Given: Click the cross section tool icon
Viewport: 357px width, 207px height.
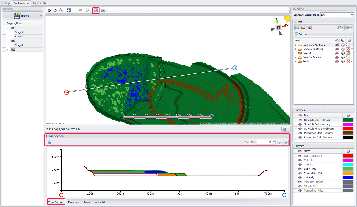Looking at the screenshot, I should click(x=96, y=10).
